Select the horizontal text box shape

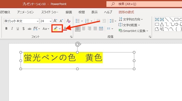[x=157, y=19]
